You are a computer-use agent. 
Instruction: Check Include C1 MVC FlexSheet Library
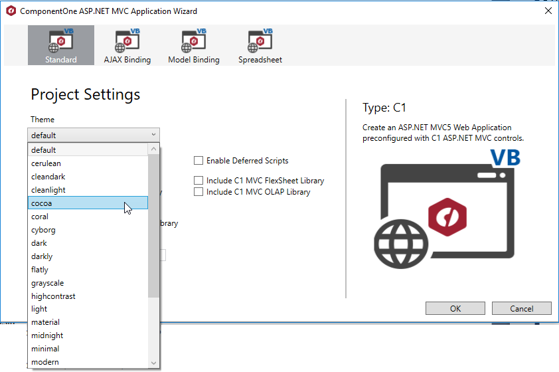(x=198, y=180)
